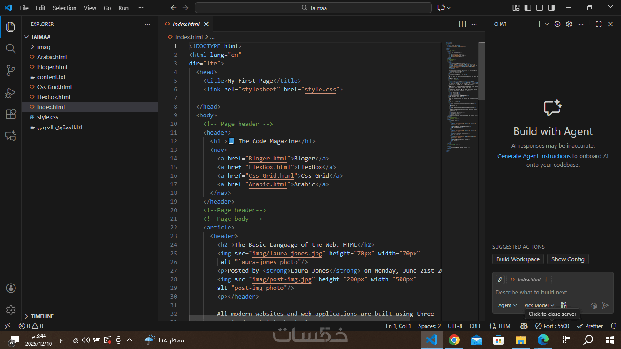Image resolution: width=621 pixels, height=349 pixels.
Task: Open chat history clock icon
Action: 557,24
